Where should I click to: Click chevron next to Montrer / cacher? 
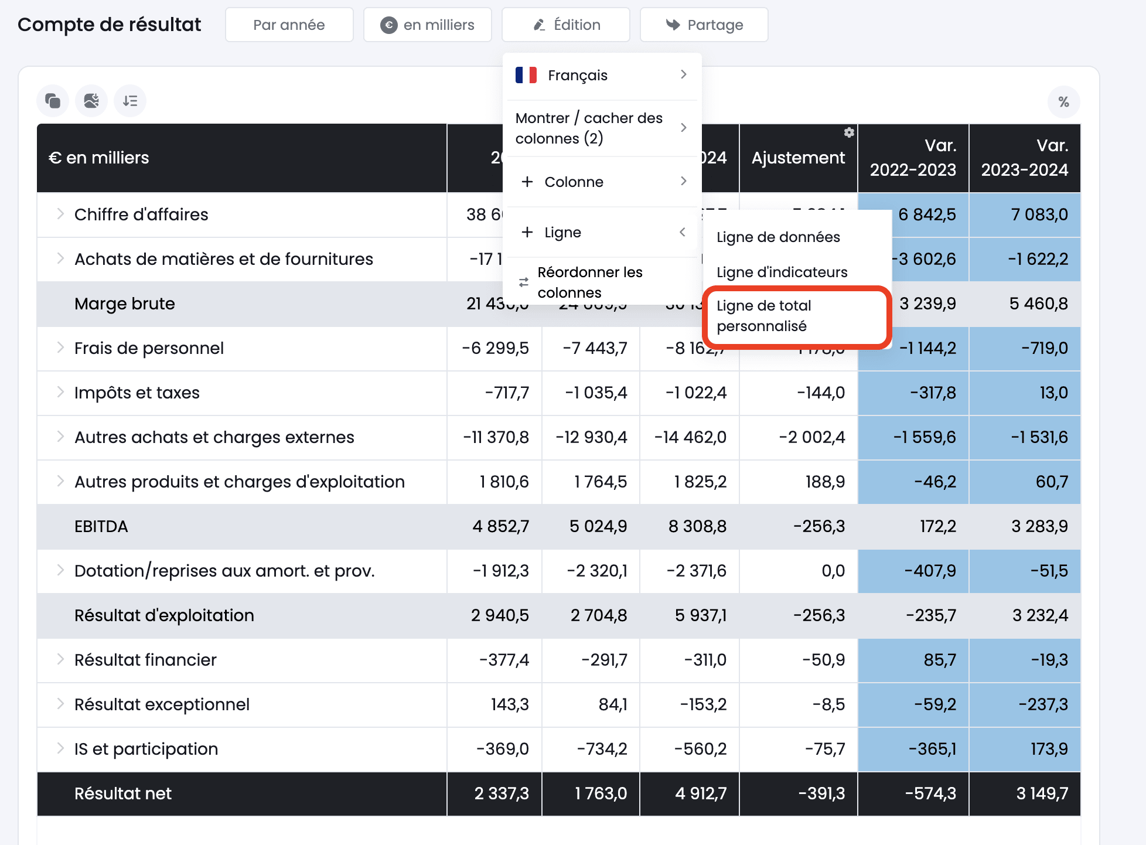coord(683,128)
